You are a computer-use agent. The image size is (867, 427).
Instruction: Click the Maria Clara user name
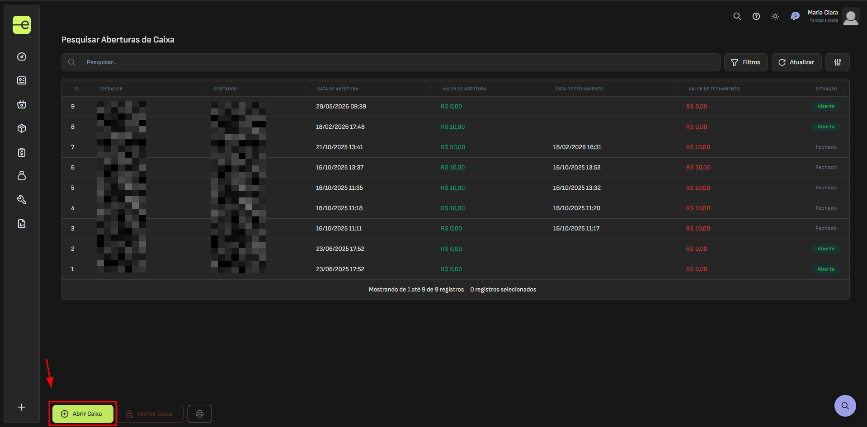(x=823, y=13)
